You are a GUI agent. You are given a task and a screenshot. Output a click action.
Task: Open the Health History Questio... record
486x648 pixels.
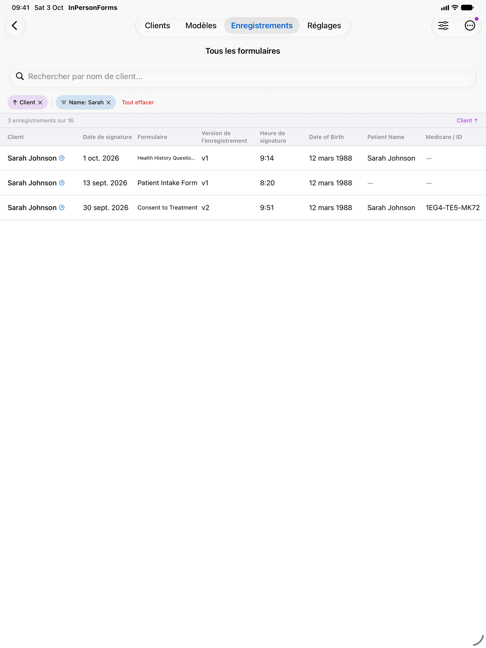pyautogui.click(x=166, y=158)
